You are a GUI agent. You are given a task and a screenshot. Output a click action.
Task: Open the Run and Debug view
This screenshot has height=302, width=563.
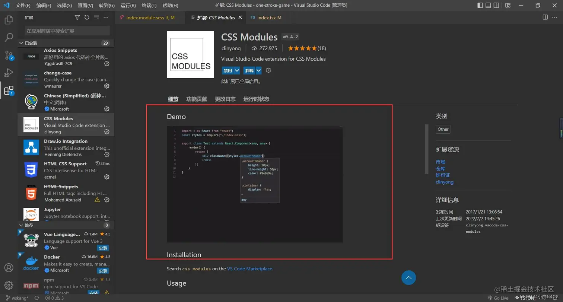[x=9, y=73]
